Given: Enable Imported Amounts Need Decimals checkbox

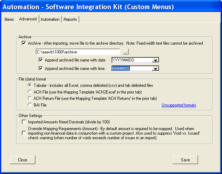Looking at the screenshot, I should (x=24, y=122).
